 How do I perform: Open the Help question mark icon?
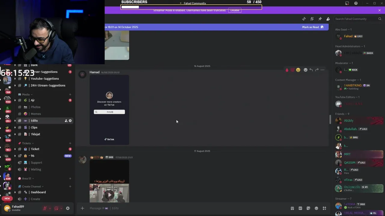pos(356,3)
